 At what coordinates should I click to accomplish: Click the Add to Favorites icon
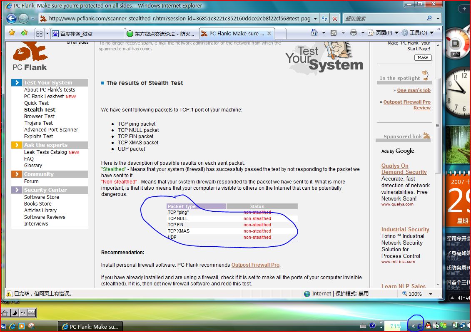[x=25, y=33]
